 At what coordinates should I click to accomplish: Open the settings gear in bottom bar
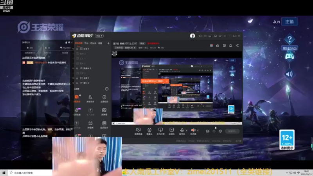click(220, 131)
